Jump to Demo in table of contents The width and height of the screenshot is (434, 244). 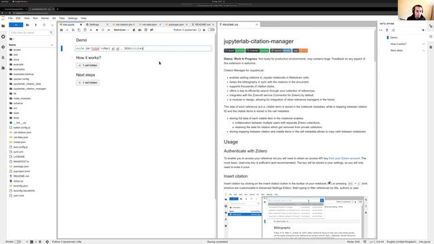(x=394, y=37)
